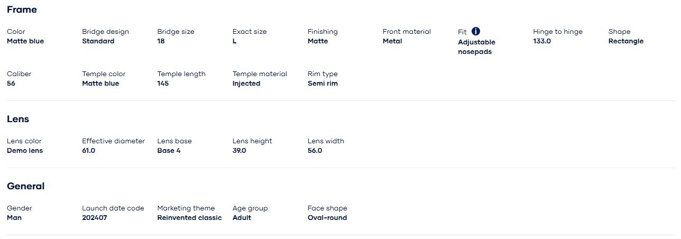Image resolution: width=681 pixels, height=239 pixels.
Task: Select the Semi rim type value
Action: point(323,84)
